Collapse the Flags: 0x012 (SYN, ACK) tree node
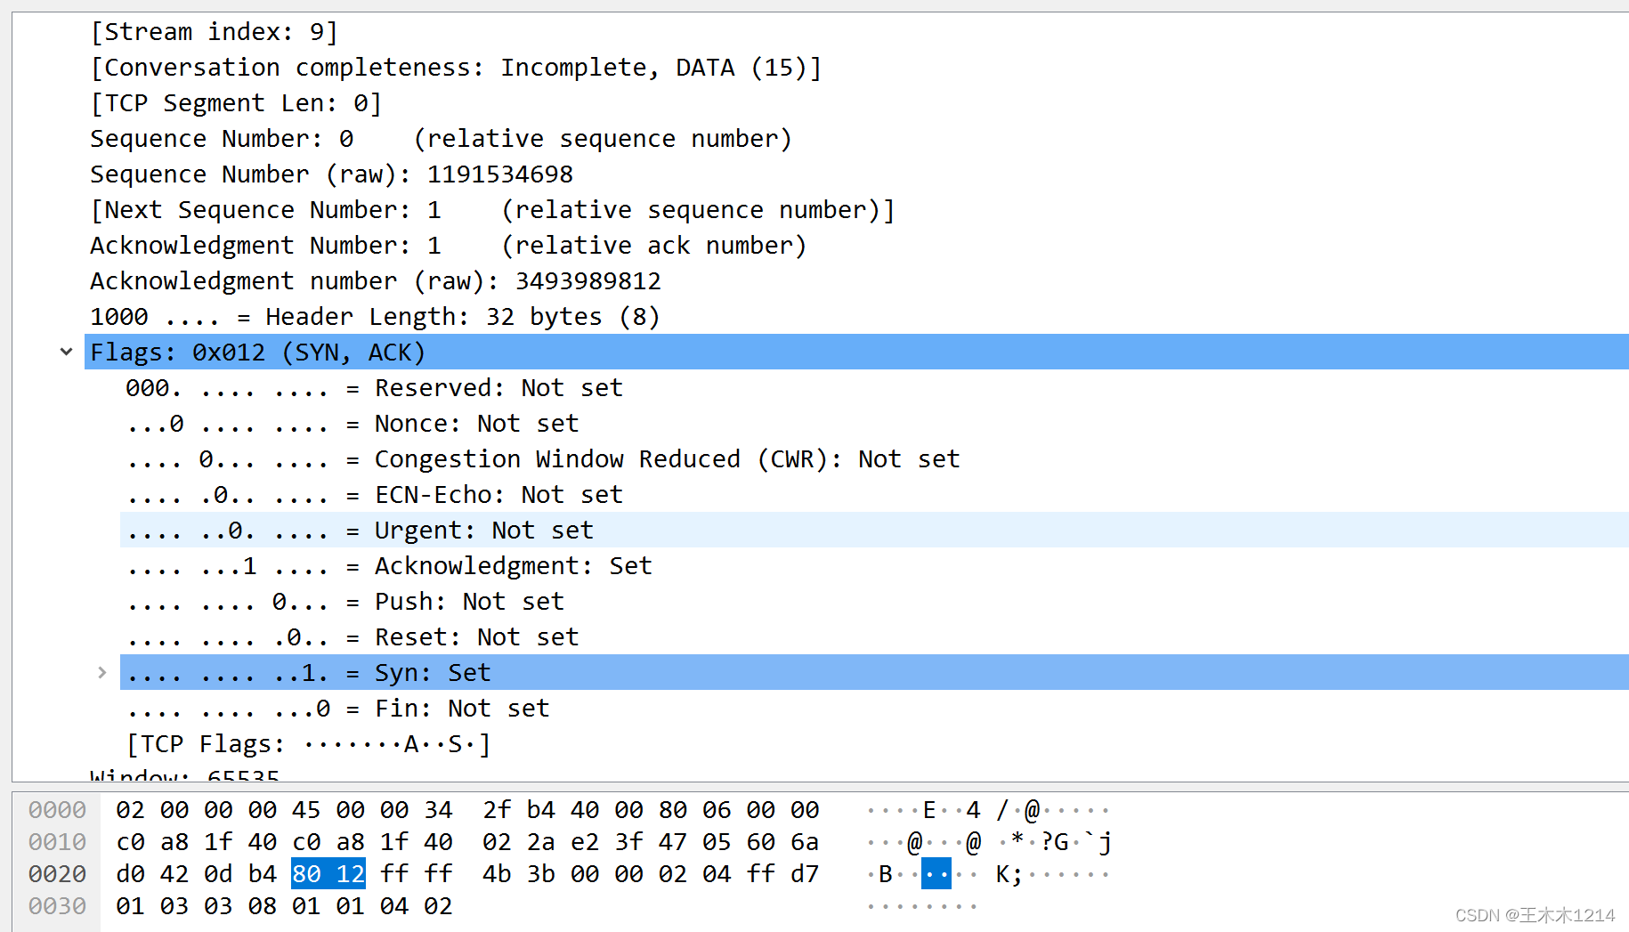1629x932 pixels. point(66,352)
